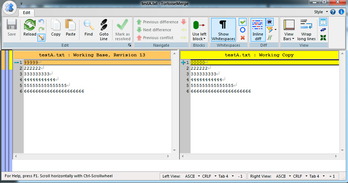
Task: Click the right pane vertical scrollbar down arrow
Action: click(x=342, y=150)
